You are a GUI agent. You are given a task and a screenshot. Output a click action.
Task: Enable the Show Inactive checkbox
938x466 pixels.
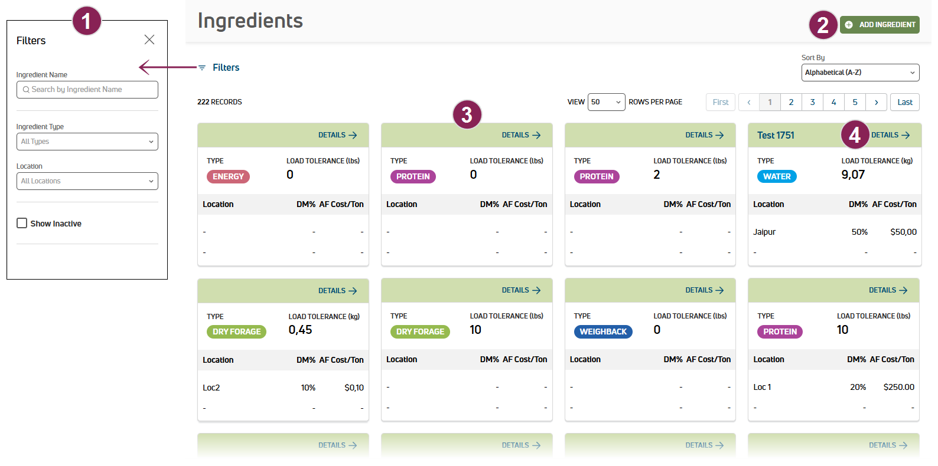pos(22,223)
